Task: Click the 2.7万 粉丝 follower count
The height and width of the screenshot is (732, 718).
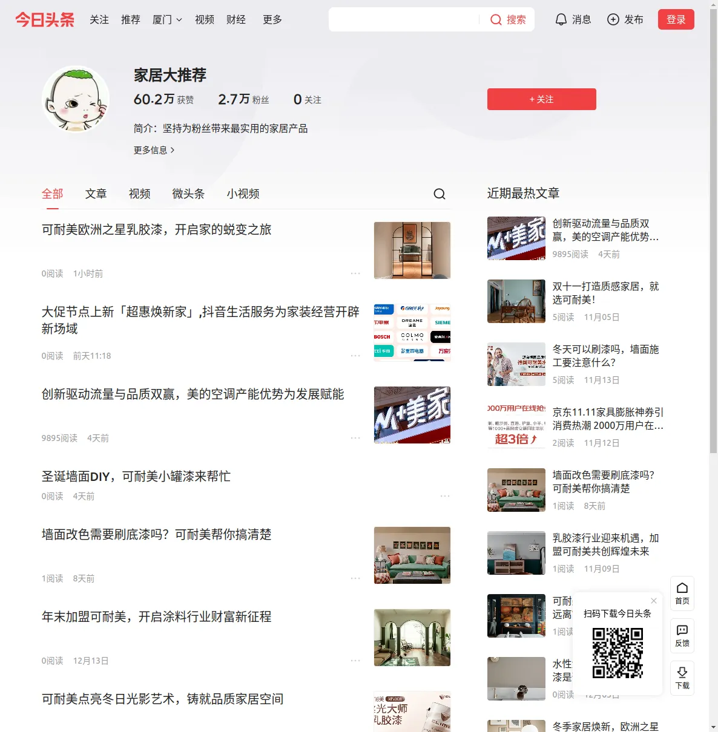Action: point(243,99)
